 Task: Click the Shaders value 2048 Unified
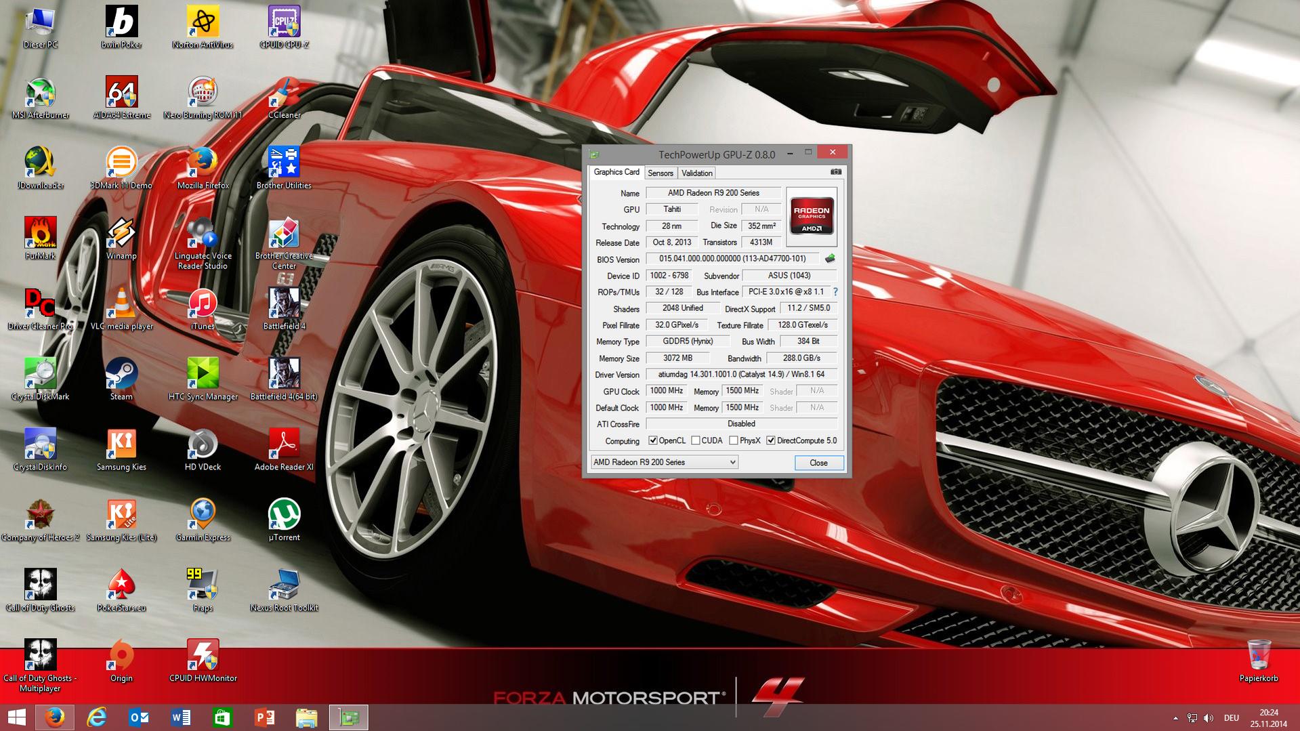pyautogui.click(x=683, y=308)
